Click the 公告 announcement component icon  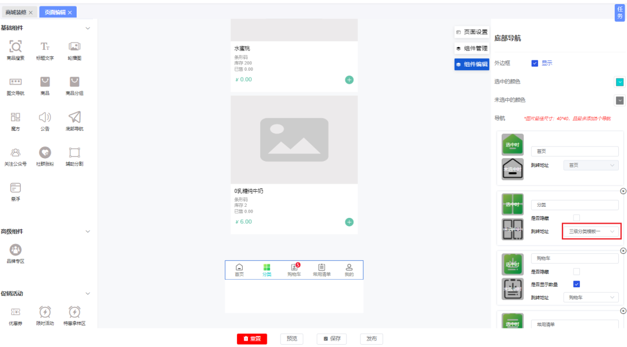(x=45, y=119)
